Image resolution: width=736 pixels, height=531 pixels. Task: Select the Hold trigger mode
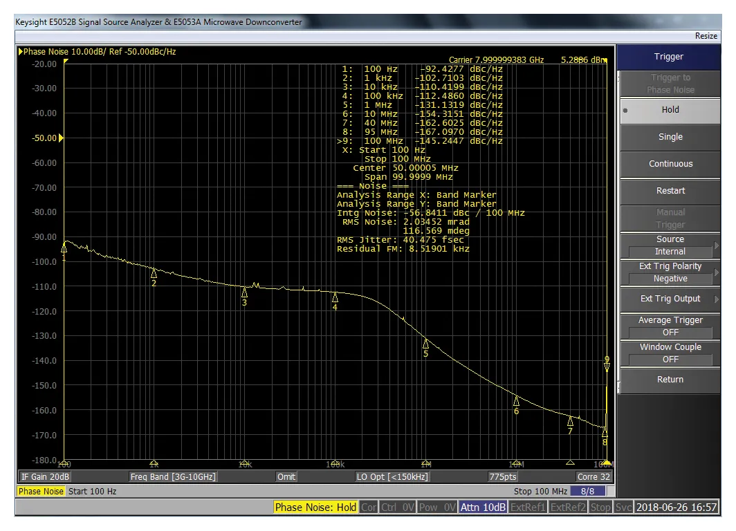click(x=670, y=110)
